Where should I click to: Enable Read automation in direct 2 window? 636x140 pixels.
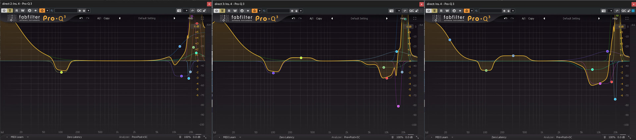(x=17, y=11)
